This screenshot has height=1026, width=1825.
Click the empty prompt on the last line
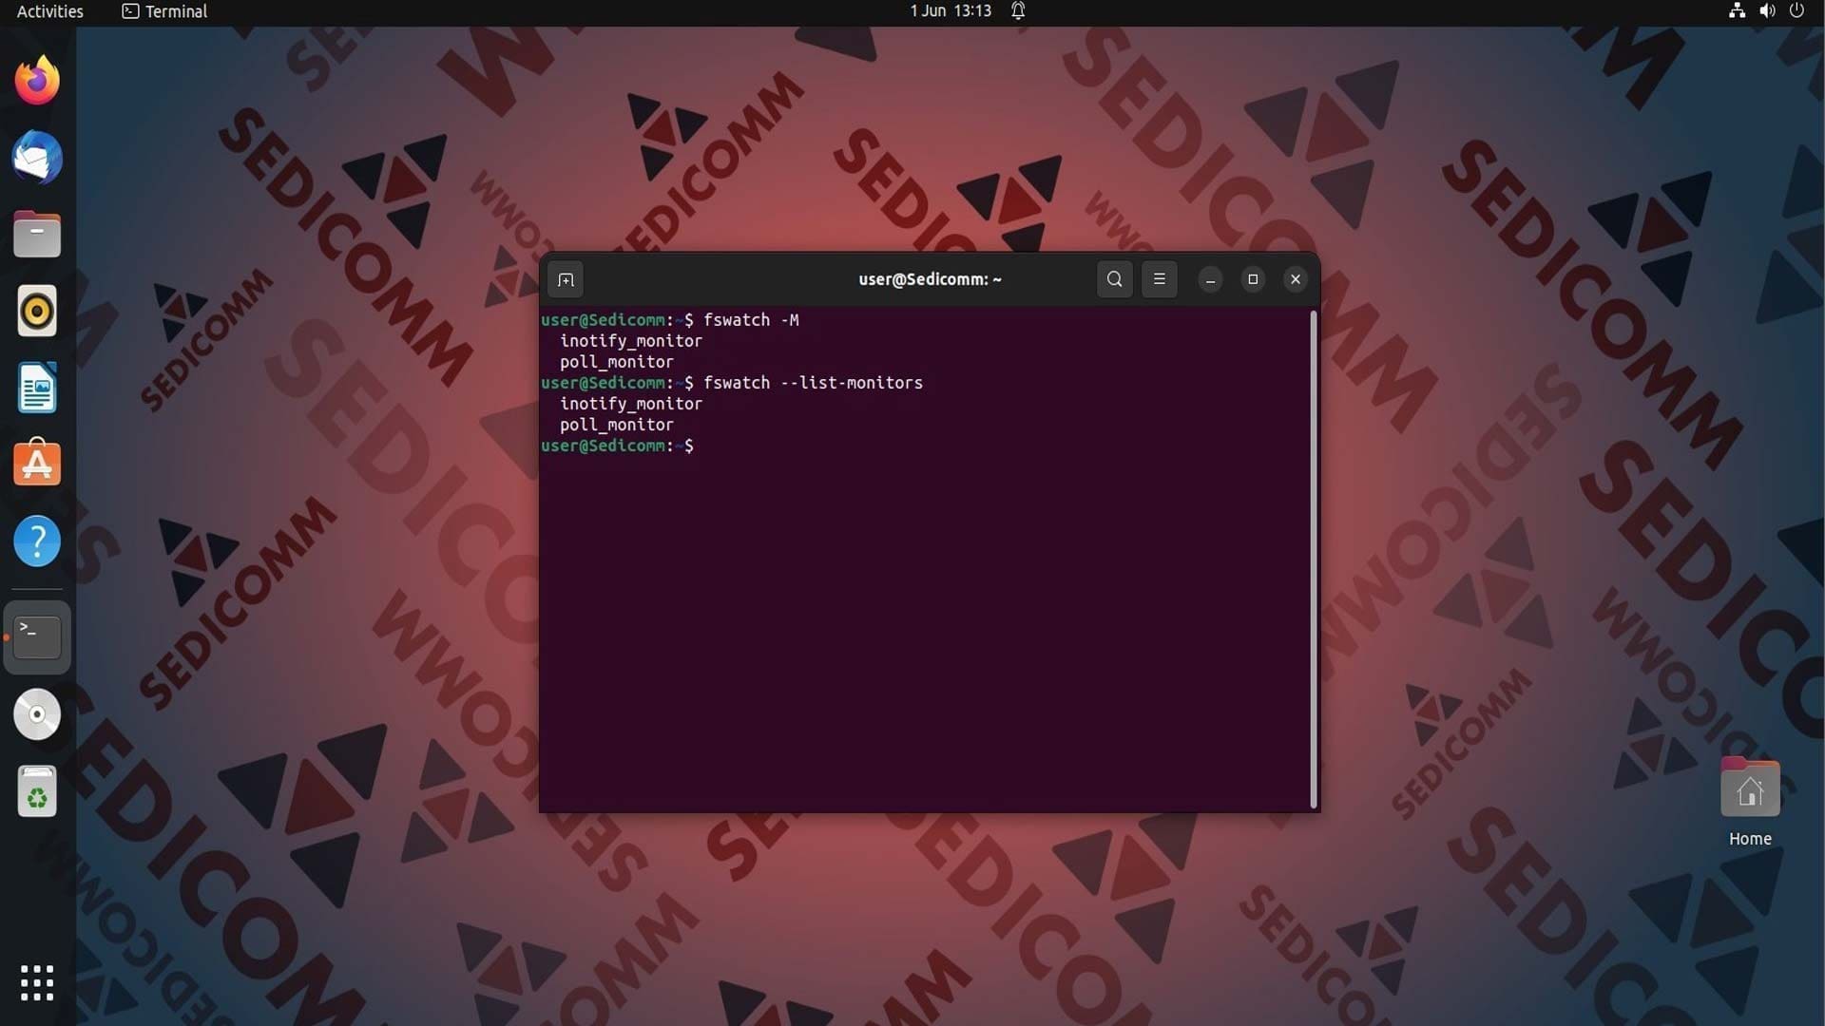pos(618,446)
